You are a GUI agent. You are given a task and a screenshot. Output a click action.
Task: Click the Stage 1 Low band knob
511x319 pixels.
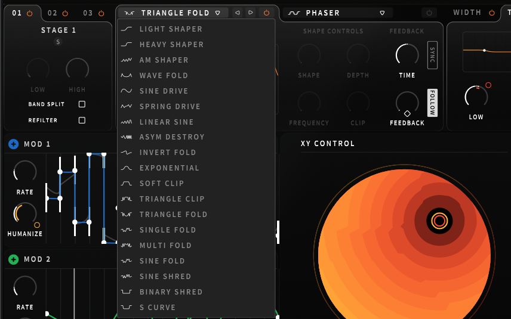pyautogui.click(x=38, y=69)
